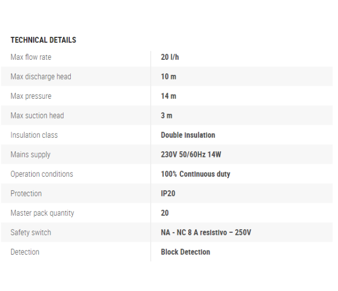Screen dimensions: 338x291
Task: Select the 20 l/h flow rate value
Action: 170,57
